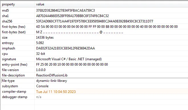The image size is (188, 110).
Task: Select 'Microsoft Visual C# / Basic .NET (managed)' value
Action: [69, 59]
